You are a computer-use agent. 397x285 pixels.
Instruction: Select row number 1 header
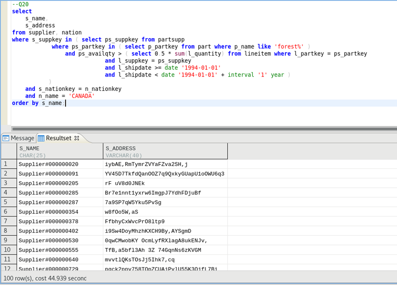pyautogui.click(x=9, y=164)
